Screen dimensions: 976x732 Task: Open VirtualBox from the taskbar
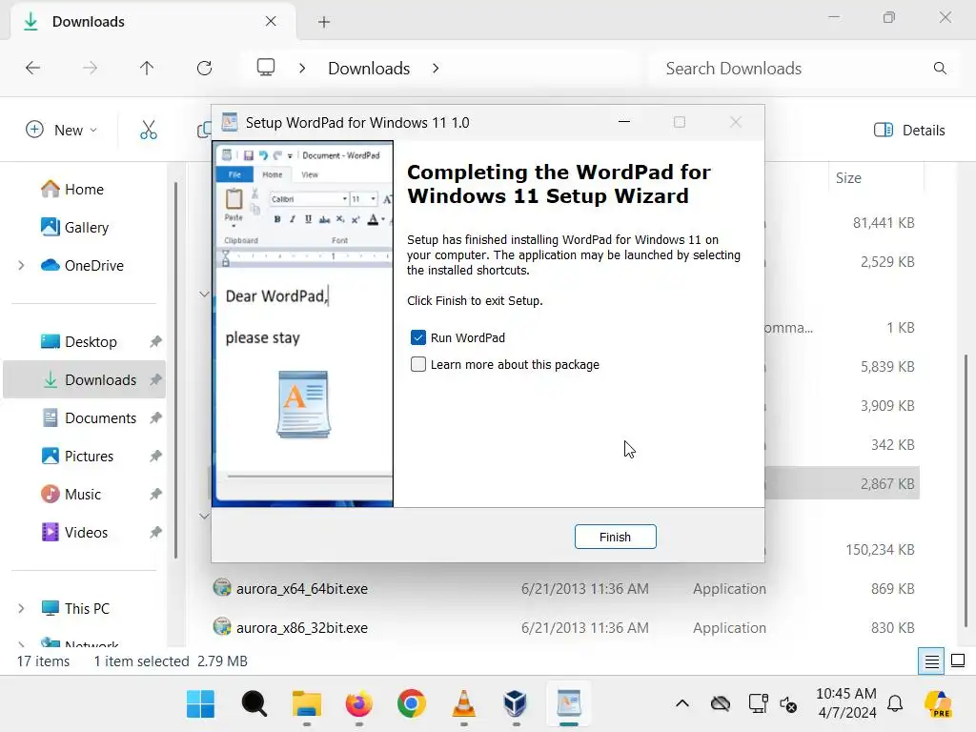[516, 704]
